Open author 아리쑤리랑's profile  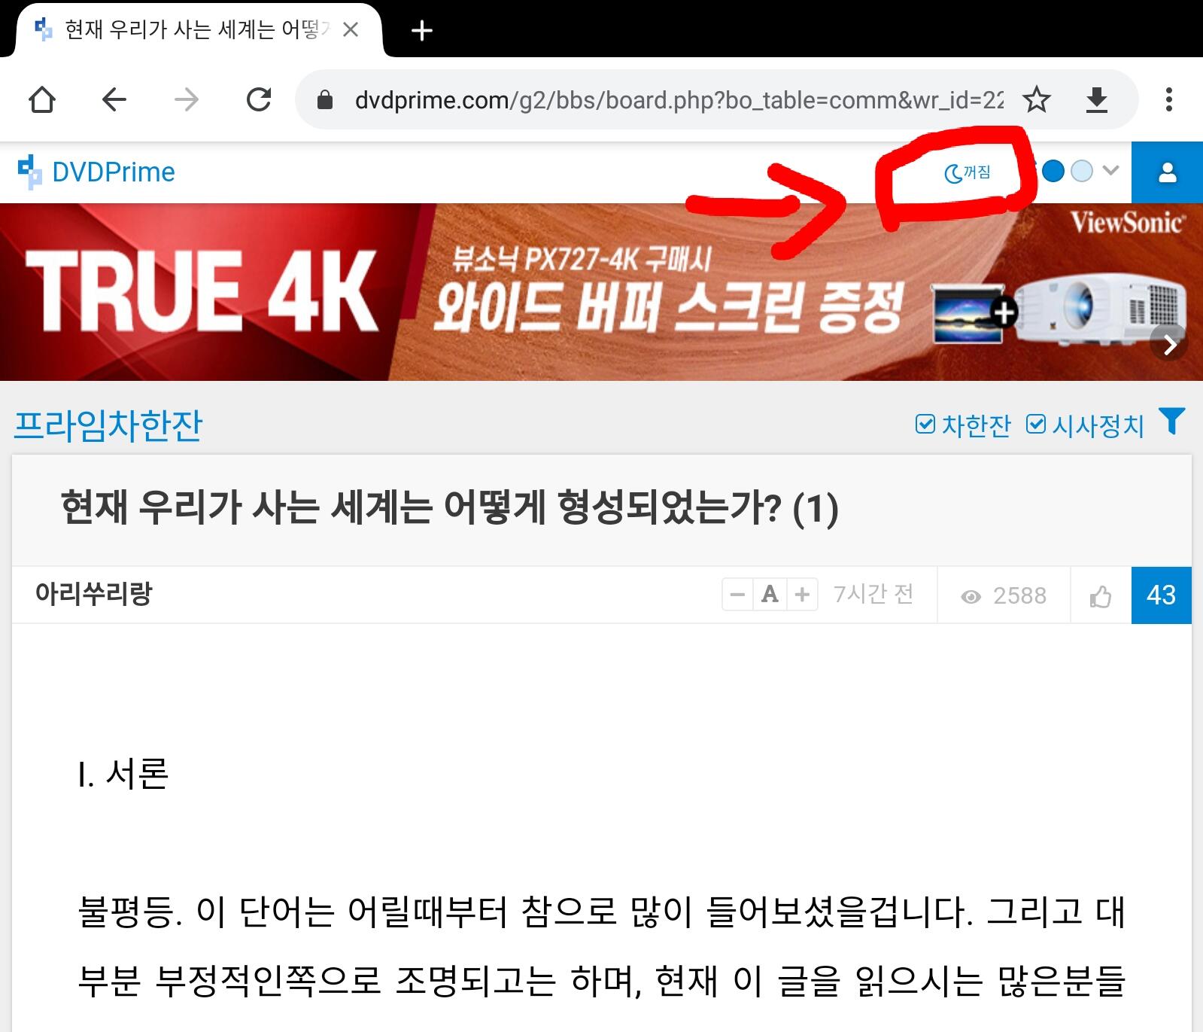(x=93, y=594)
